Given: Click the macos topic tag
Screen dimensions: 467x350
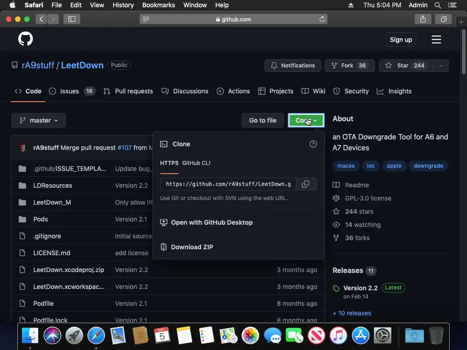Looking at the screenshot, I should (x=346, y=166).
